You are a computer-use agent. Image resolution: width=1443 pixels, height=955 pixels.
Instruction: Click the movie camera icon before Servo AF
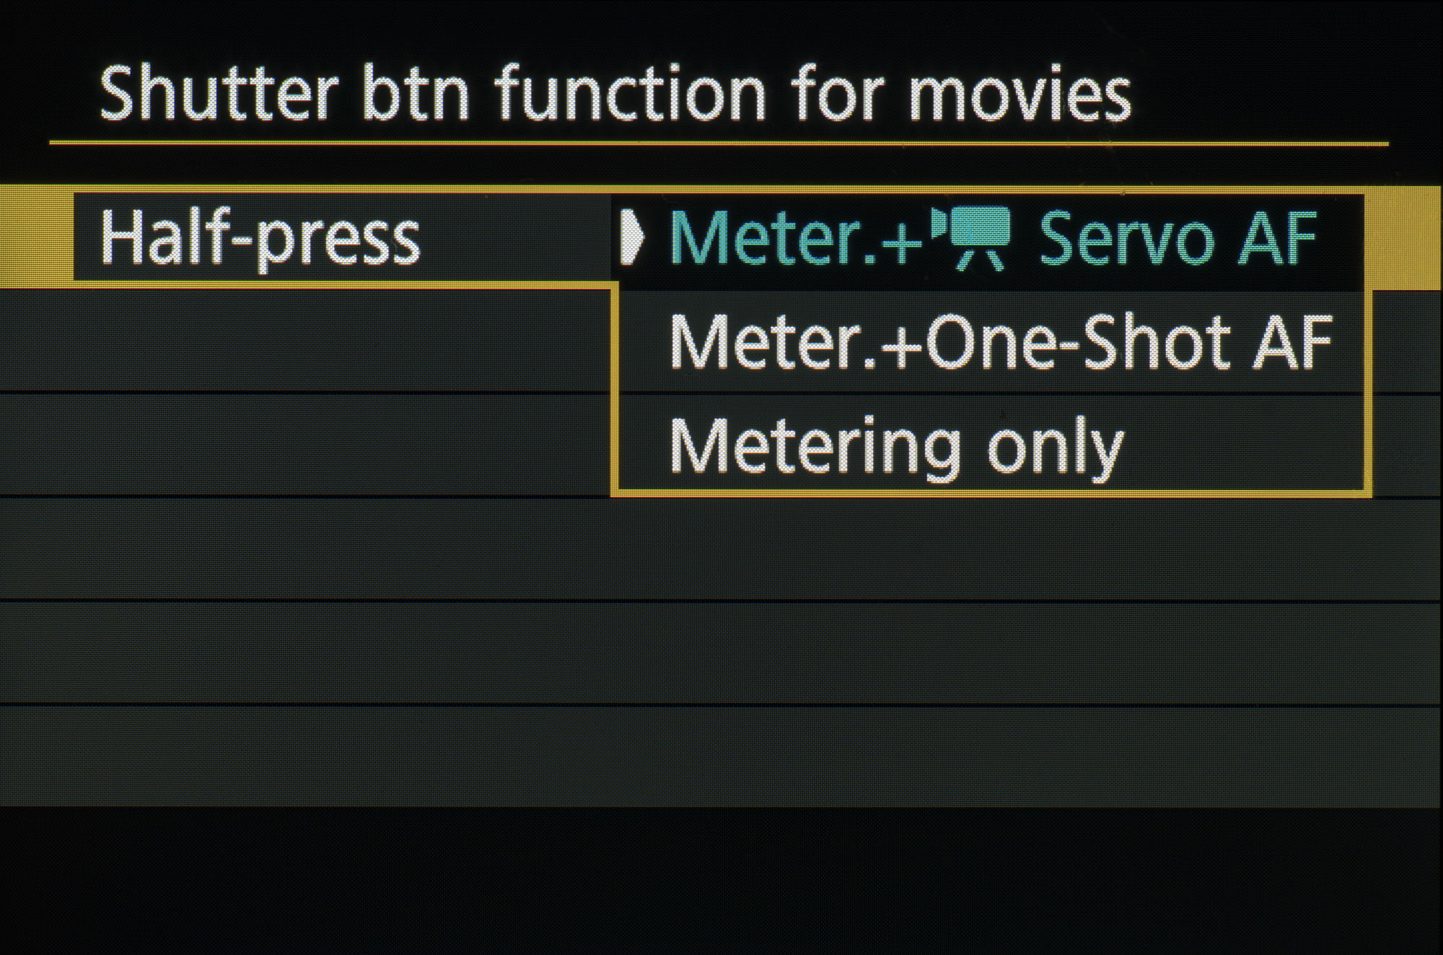pos(972,238)
